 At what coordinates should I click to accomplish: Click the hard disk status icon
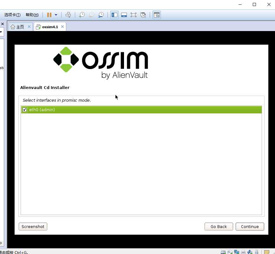tap(223, 252)
